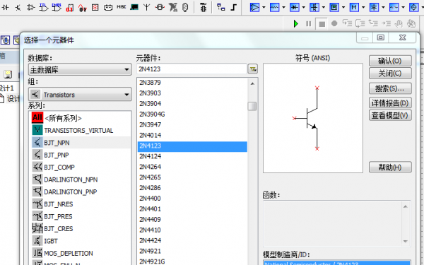Select the MOS_DEPLETION family
Screen dimensions: 424x265
click(x=81, y=254)
